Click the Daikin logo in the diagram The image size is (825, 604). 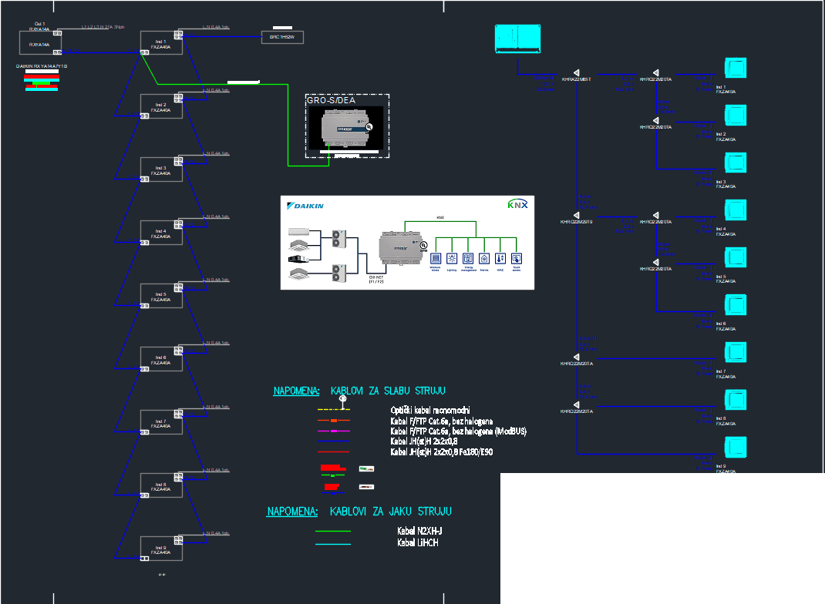coord(306,206)
